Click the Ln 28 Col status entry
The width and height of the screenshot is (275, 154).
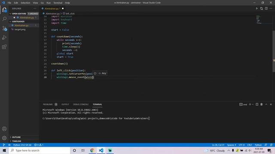pos(218,145)
